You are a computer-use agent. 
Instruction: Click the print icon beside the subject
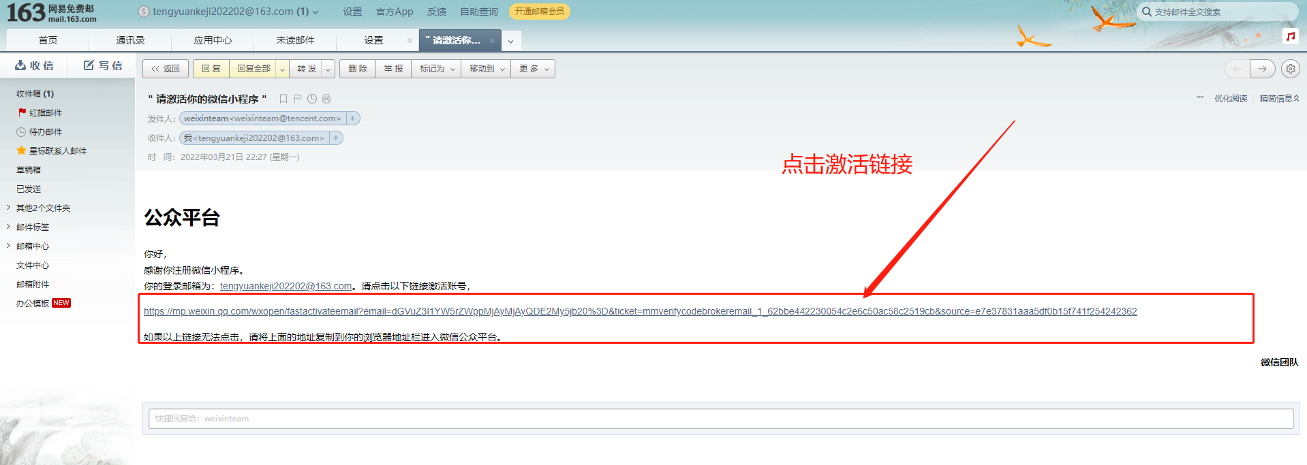[x=326, y=99]
